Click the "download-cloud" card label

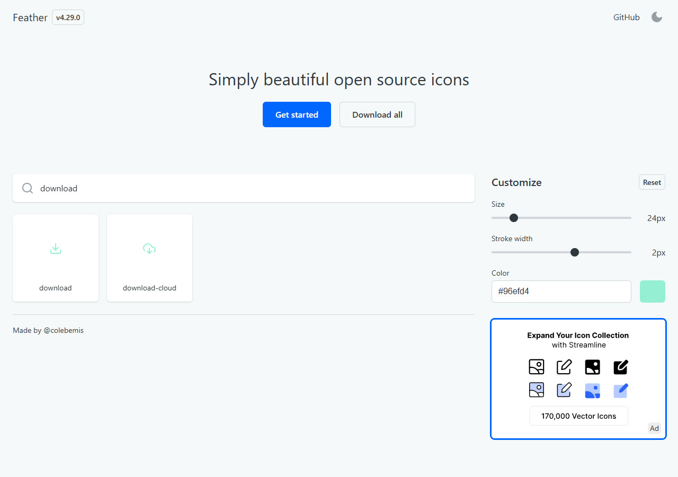coord(149,288)
